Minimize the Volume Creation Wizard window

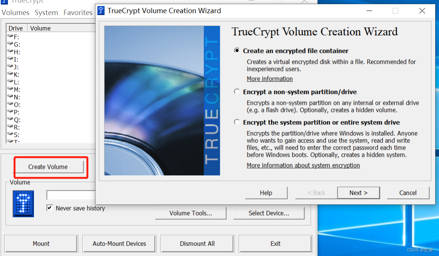(x=369, y=11)
